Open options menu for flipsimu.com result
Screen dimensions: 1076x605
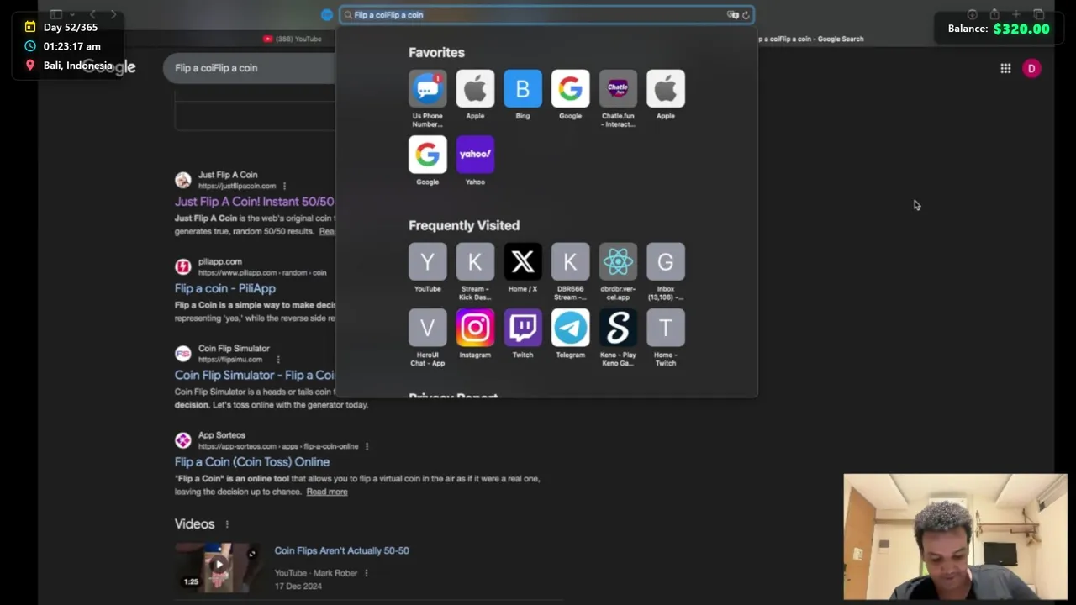point(278,360)
